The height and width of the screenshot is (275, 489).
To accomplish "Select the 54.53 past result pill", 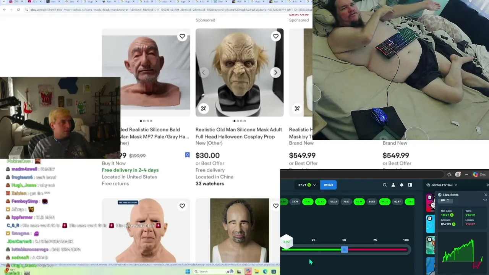I will pos(372,202).
